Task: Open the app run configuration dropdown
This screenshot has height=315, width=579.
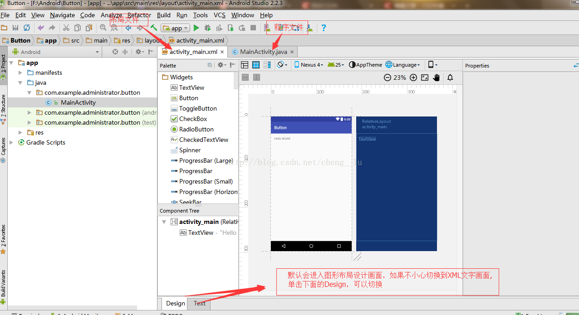Action: point(175,28)
